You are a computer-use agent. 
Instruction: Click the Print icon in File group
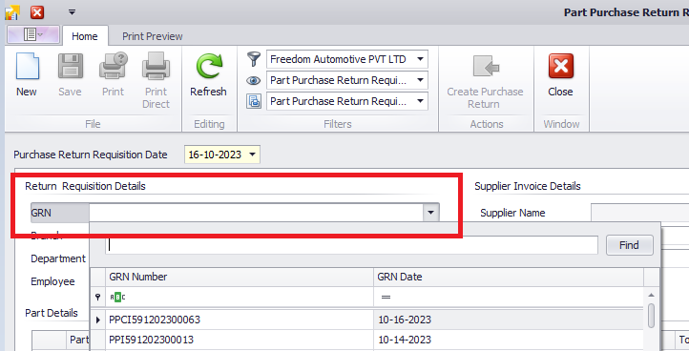click(x=113, y=67)
